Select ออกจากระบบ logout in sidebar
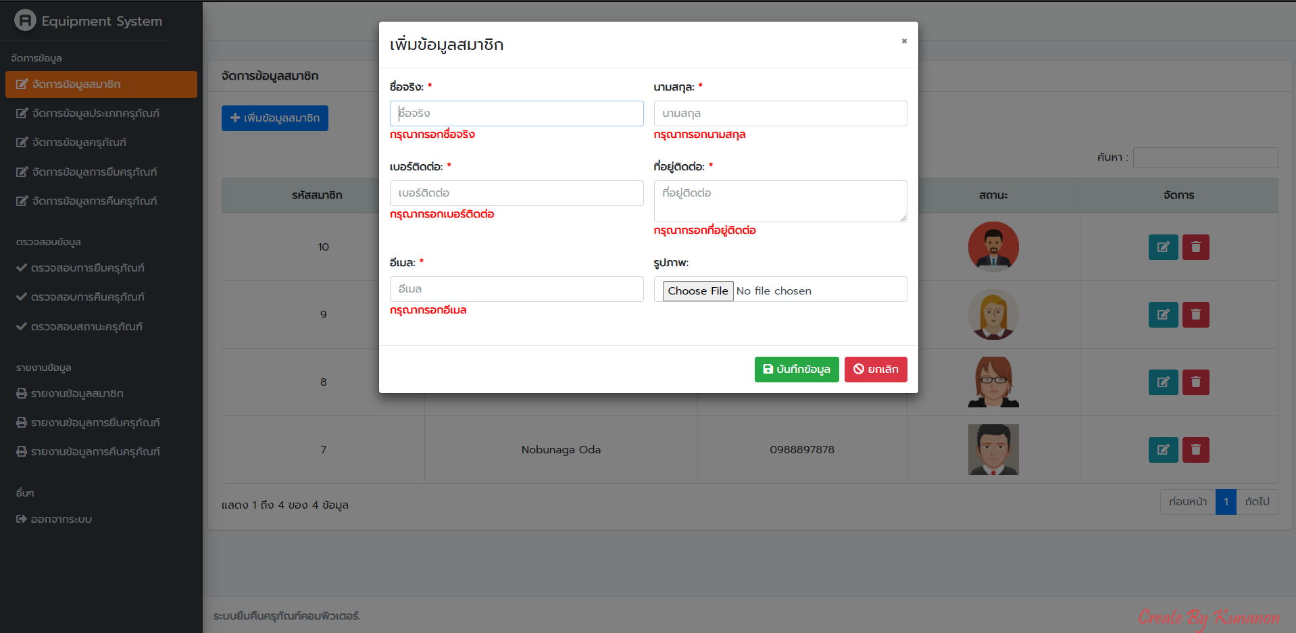 click(61, 520)
